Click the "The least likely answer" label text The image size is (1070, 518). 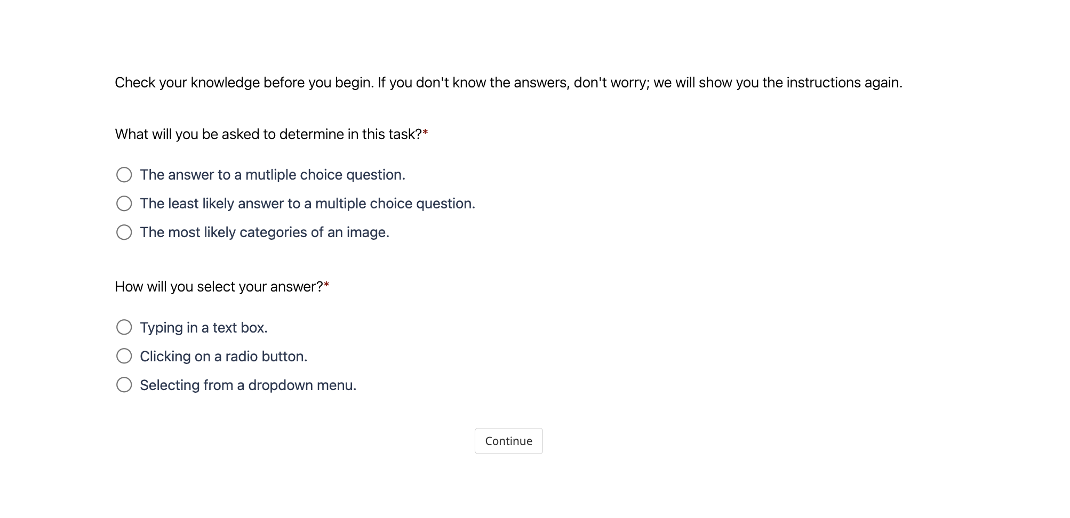tap(307, 204)
